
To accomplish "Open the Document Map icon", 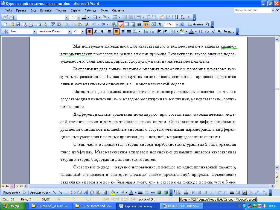I will click(x=154, y=24).
